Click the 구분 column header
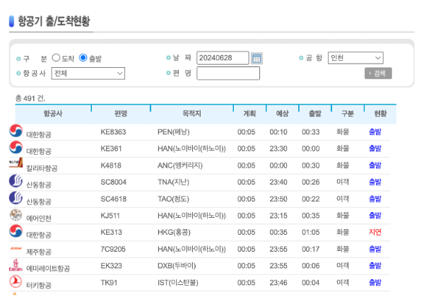Viewport: 424px width, 304px height. pyautogui.click(x=348, y=113)
